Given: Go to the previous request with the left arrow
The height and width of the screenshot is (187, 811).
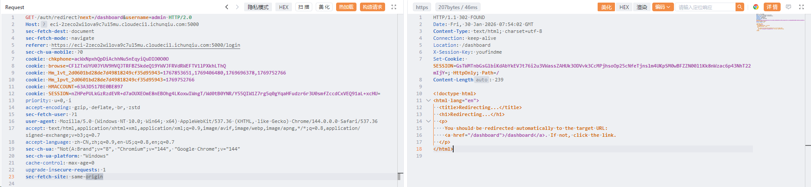Looking at the screenshot, I should click(x=227, y=7).
